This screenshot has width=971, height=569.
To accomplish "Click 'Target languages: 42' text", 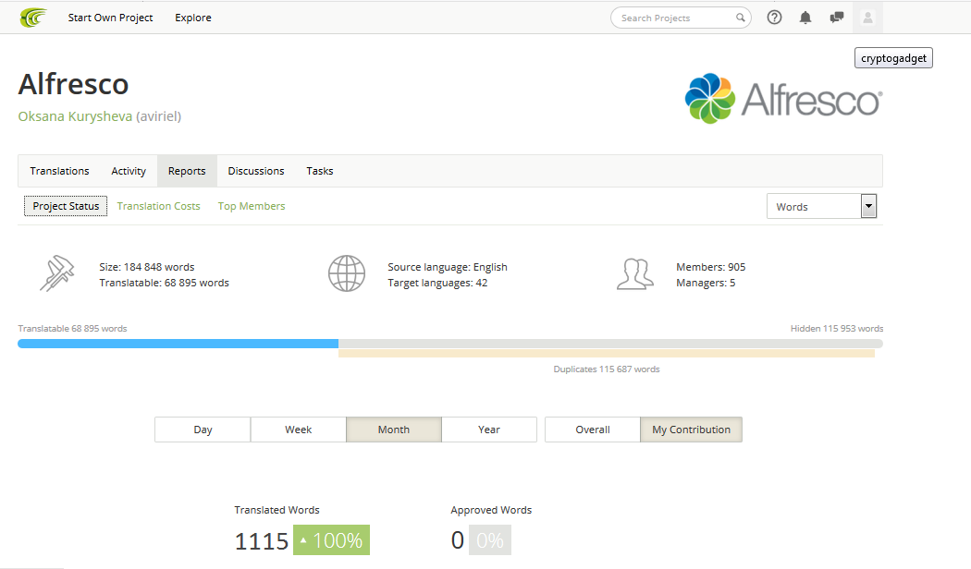I will click(x=437, y=283).
